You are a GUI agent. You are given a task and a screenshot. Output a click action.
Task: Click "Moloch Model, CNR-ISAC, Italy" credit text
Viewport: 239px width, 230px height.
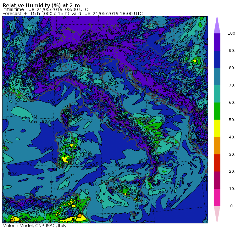point(35,226)
